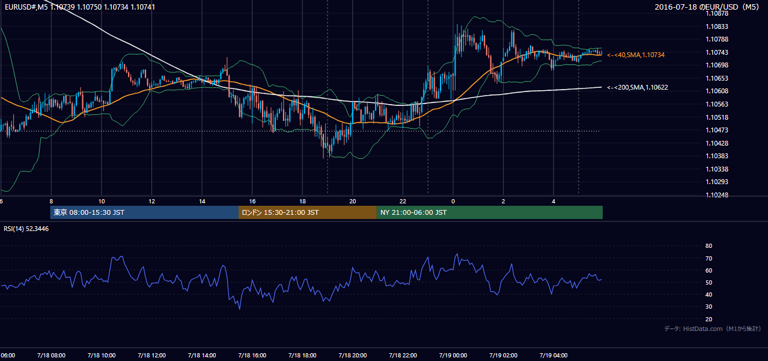Click hour tick 18 under the price chart
Image resolution: width=768 pixels, height=361 pixels.
pos(302,201)
